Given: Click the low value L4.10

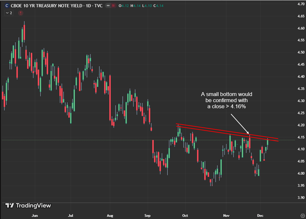Looking at the screenshot, I should [x=146, y=6].
